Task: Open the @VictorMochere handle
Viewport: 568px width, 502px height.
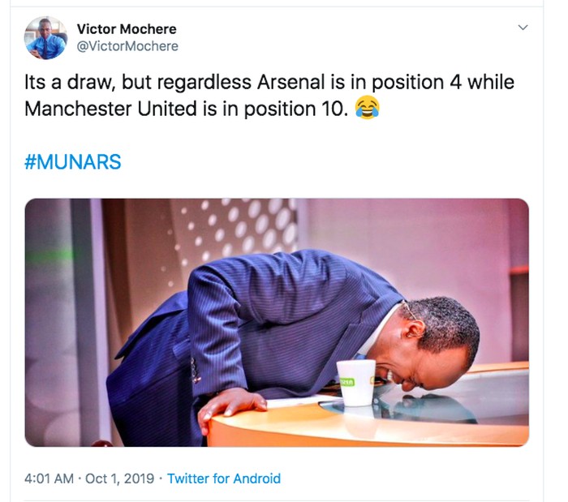Action: tap(127, 46)
